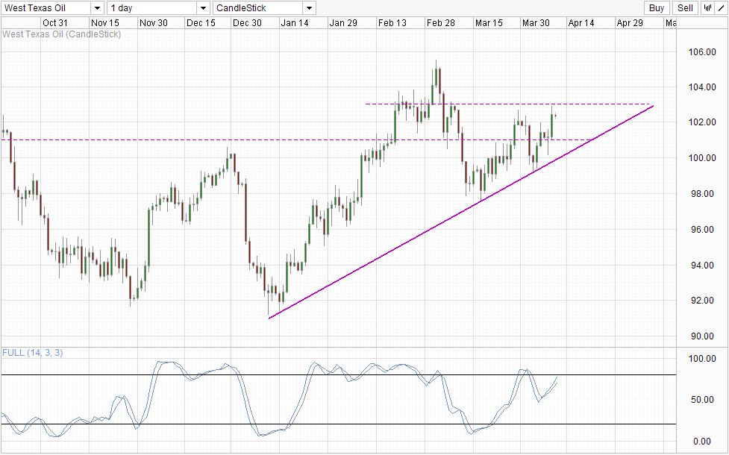The image size is (729, 455).
Task: Select the rising magenta trendline on chart
Action: coord(461,212)
